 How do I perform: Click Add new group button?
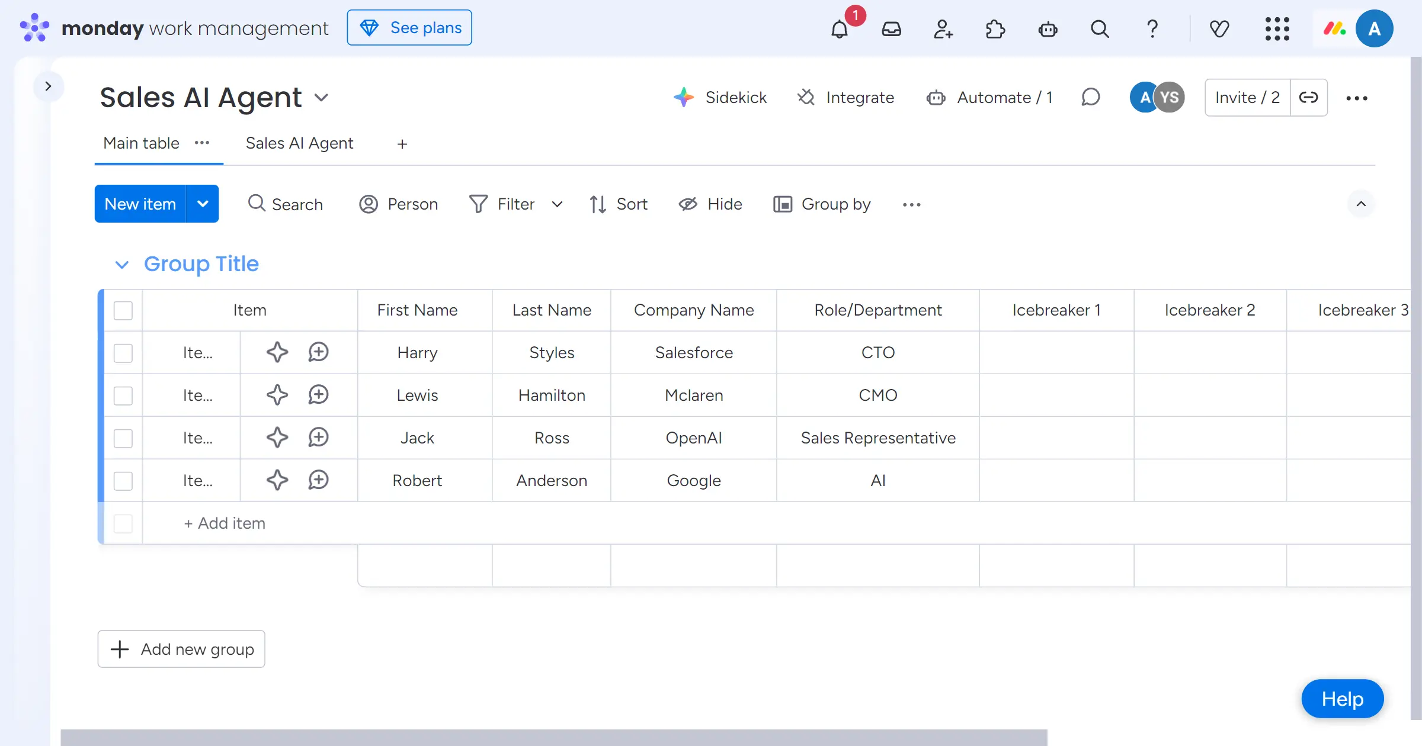[181, 649]
